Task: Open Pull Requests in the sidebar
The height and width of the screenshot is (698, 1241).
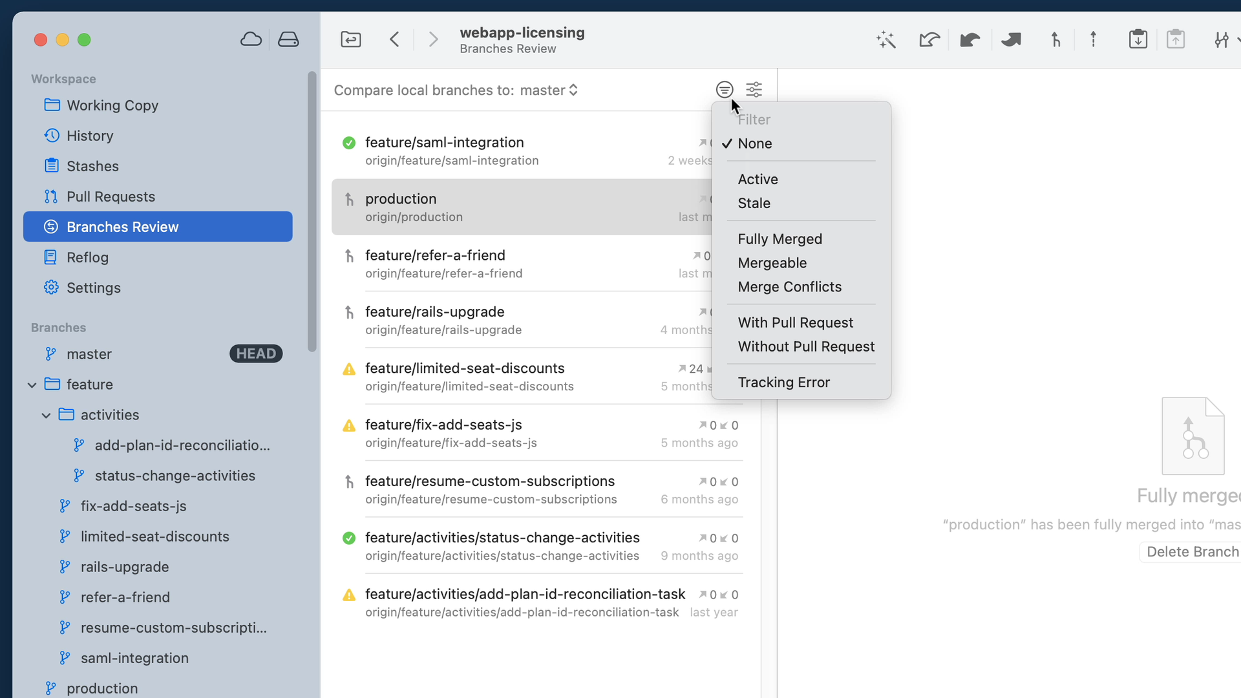Action: click(111, 196)
